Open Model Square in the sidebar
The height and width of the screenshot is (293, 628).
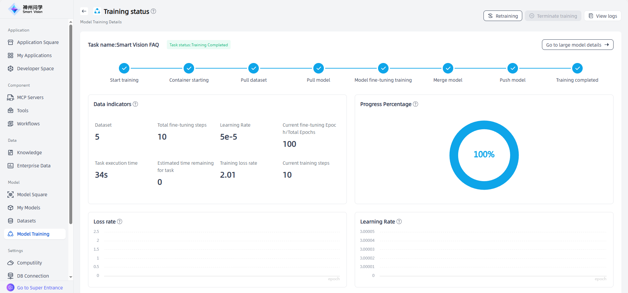[x=32, y=195]
